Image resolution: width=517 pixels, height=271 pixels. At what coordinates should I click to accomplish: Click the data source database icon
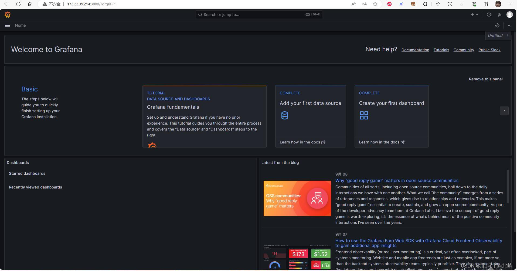coord(284,115)
